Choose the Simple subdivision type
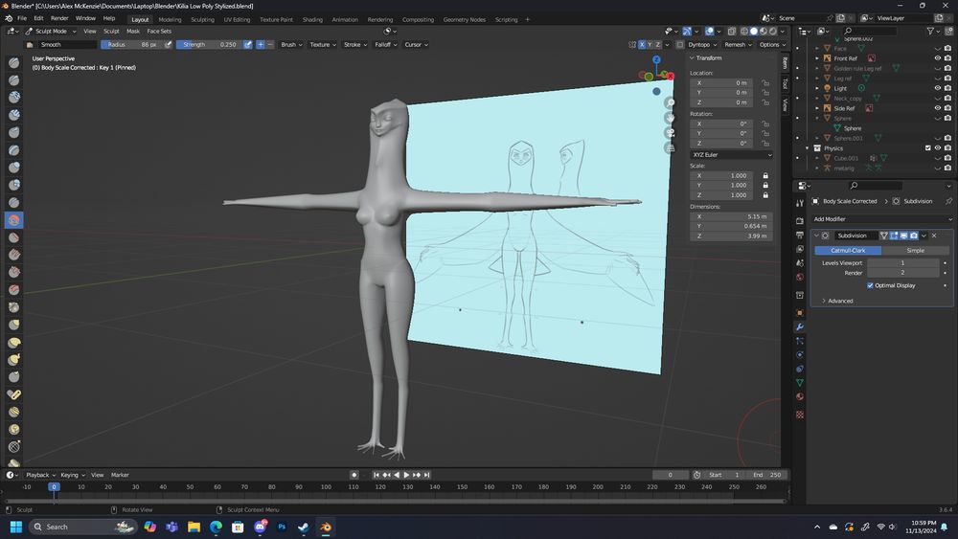The image size is (958, 539). click(x=915, y=250)
